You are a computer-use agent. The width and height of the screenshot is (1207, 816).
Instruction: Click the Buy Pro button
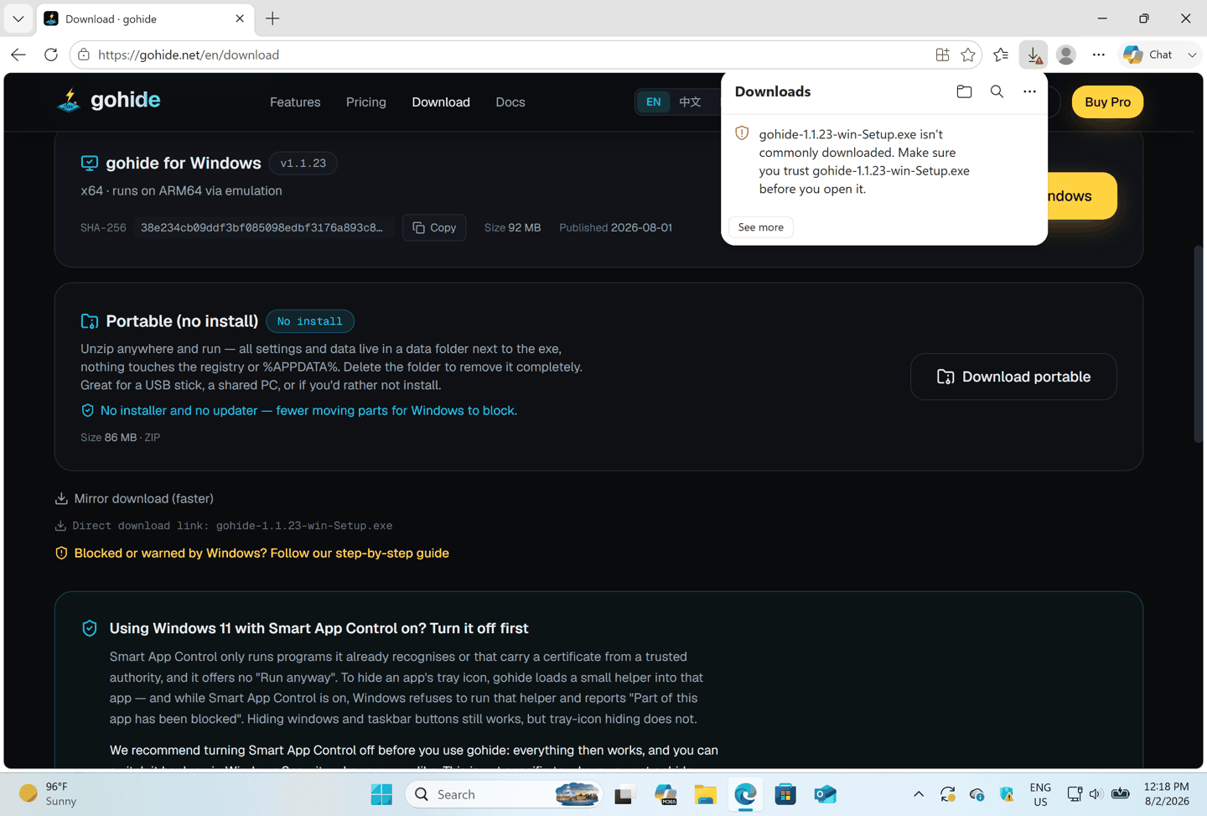pos(1107,102)
